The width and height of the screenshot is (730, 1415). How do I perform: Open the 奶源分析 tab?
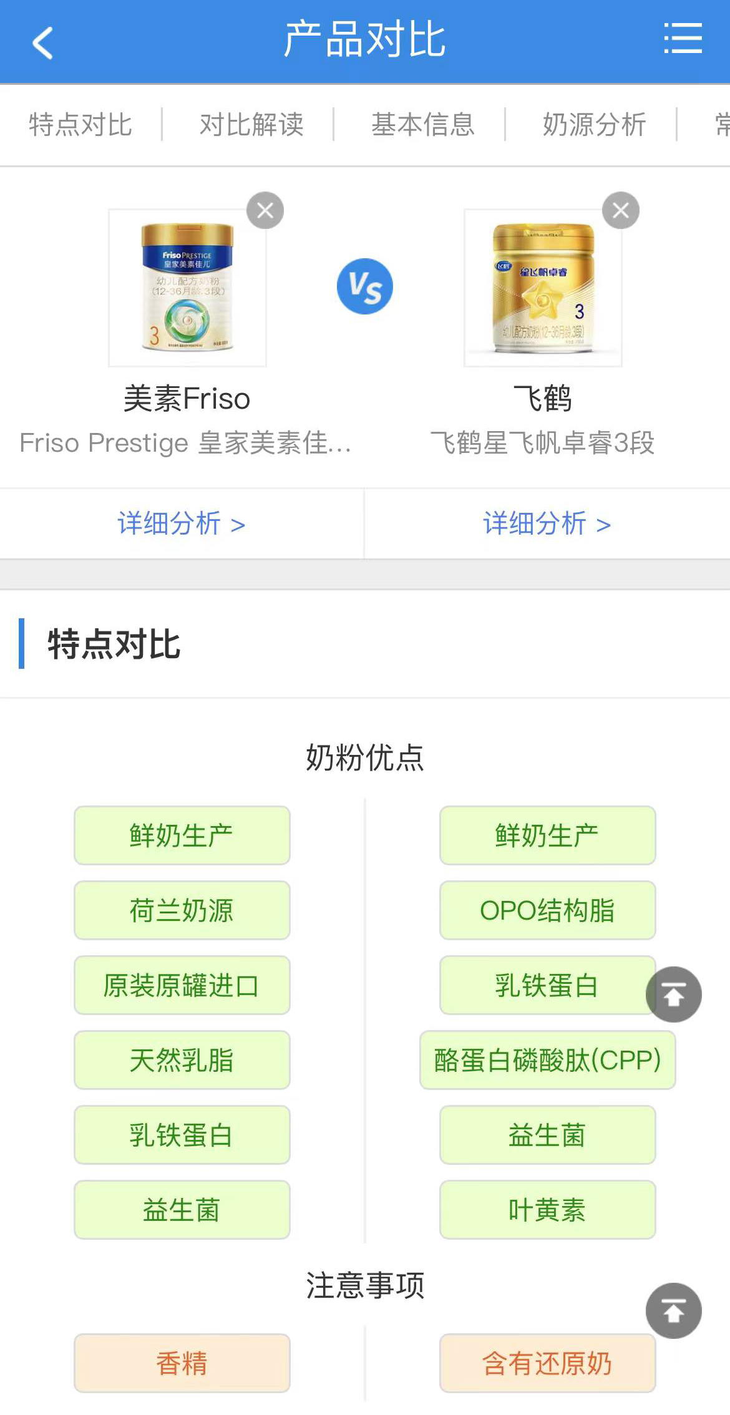(594, 125)
